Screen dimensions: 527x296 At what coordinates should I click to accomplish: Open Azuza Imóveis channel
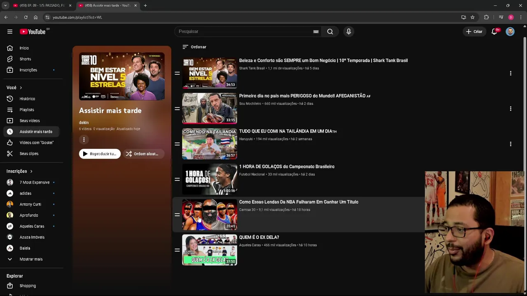(x=31, y=237)
